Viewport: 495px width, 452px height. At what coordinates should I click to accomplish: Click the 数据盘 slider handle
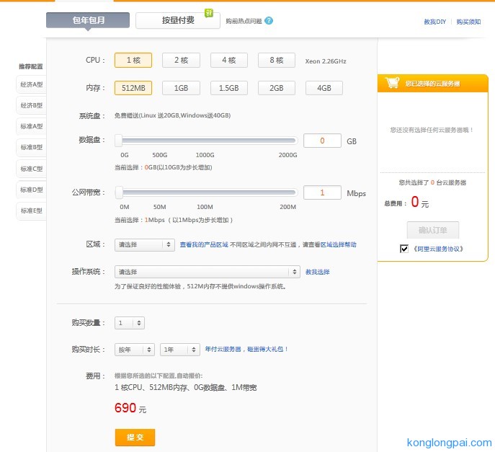pos(118,141)
